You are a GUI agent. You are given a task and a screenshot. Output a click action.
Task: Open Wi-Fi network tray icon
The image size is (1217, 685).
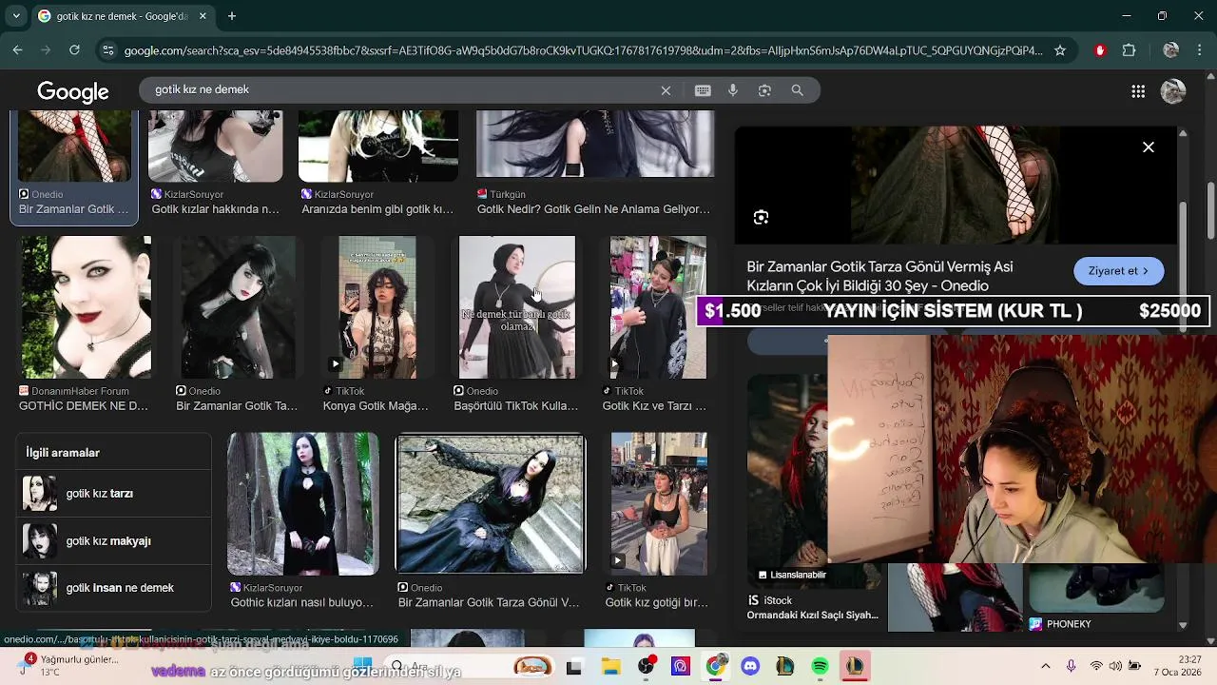click(1096, 667)
